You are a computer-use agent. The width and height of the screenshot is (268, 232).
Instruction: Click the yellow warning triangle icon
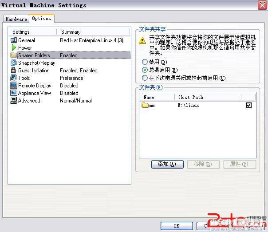pos(142,41)
